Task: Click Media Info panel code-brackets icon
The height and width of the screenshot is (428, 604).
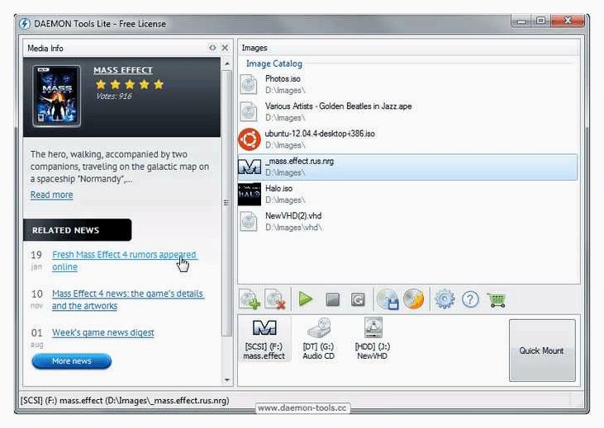Action: click(212, 48)
